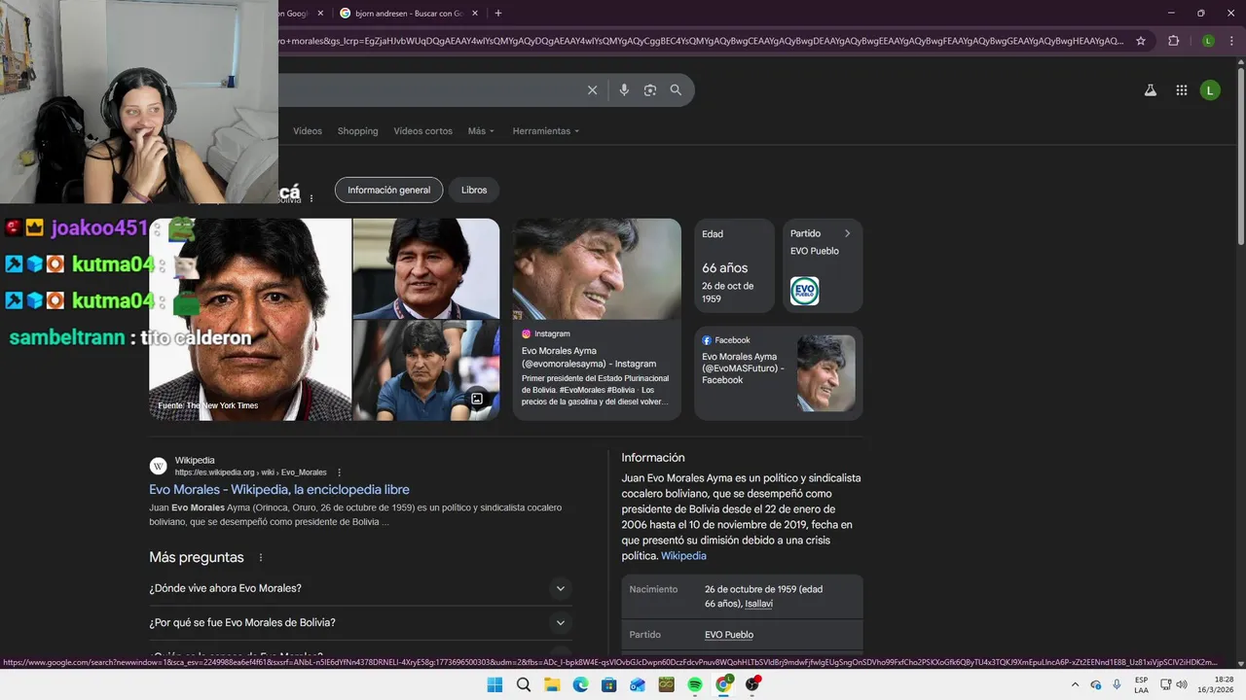Open the Google account avatar menu

(x=1210, y=90)
